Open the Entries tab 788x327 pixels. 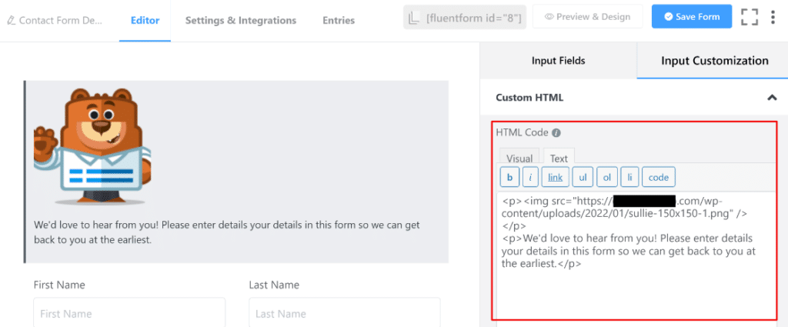pos(339,21)
